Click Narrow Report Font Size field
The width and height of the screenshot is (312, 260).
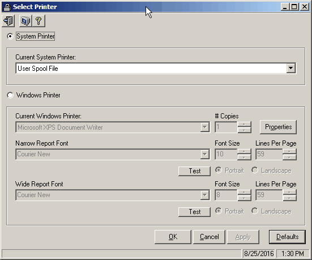pos(226,154)
